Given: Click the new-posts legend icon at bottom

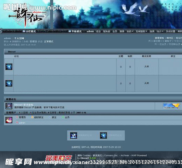Looking at the screenshot, I should (x=74, y=135).
